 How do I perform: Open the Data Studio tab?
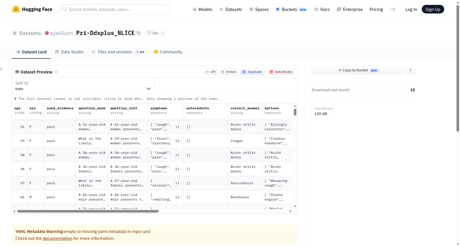click(x=69, y=52)
